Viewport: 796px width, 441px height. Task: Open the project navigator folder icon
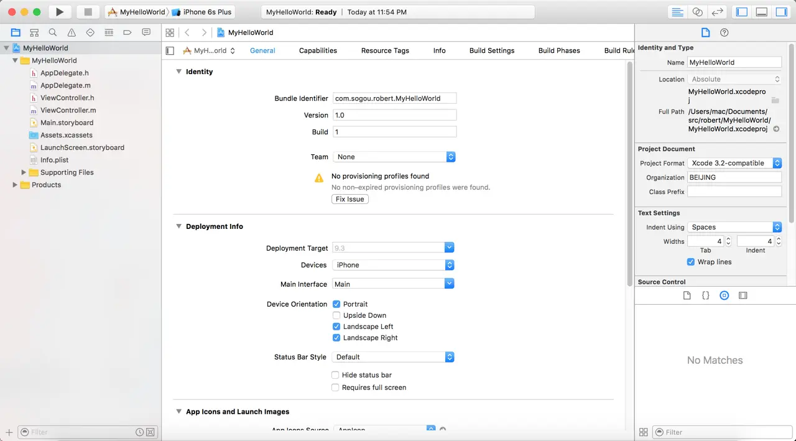16,32
